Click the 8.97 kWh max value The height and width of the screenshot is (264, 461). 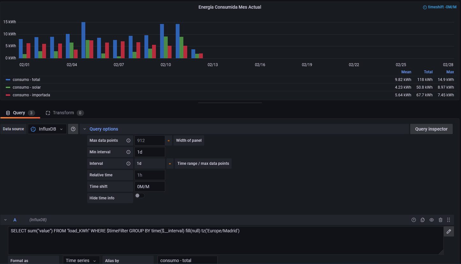(x=446, y=87)
